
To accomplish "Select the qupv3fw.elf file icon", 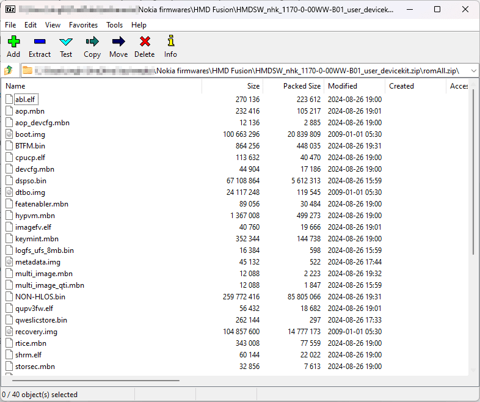I will point(10,309).
